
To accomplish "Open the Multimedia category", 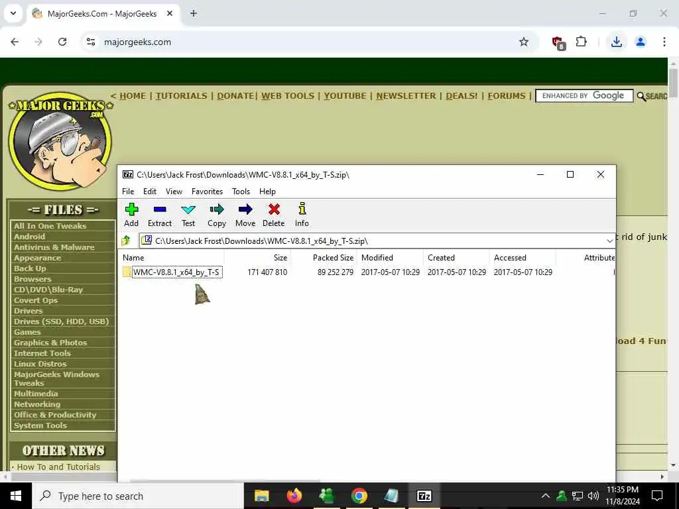I will (x=36, y=394).
